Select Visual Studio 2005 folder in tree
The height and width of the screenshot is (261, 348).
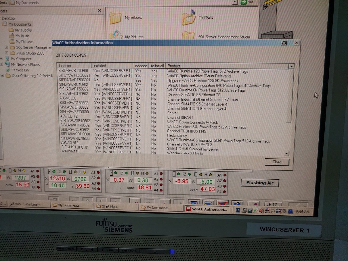click(30, 53)
